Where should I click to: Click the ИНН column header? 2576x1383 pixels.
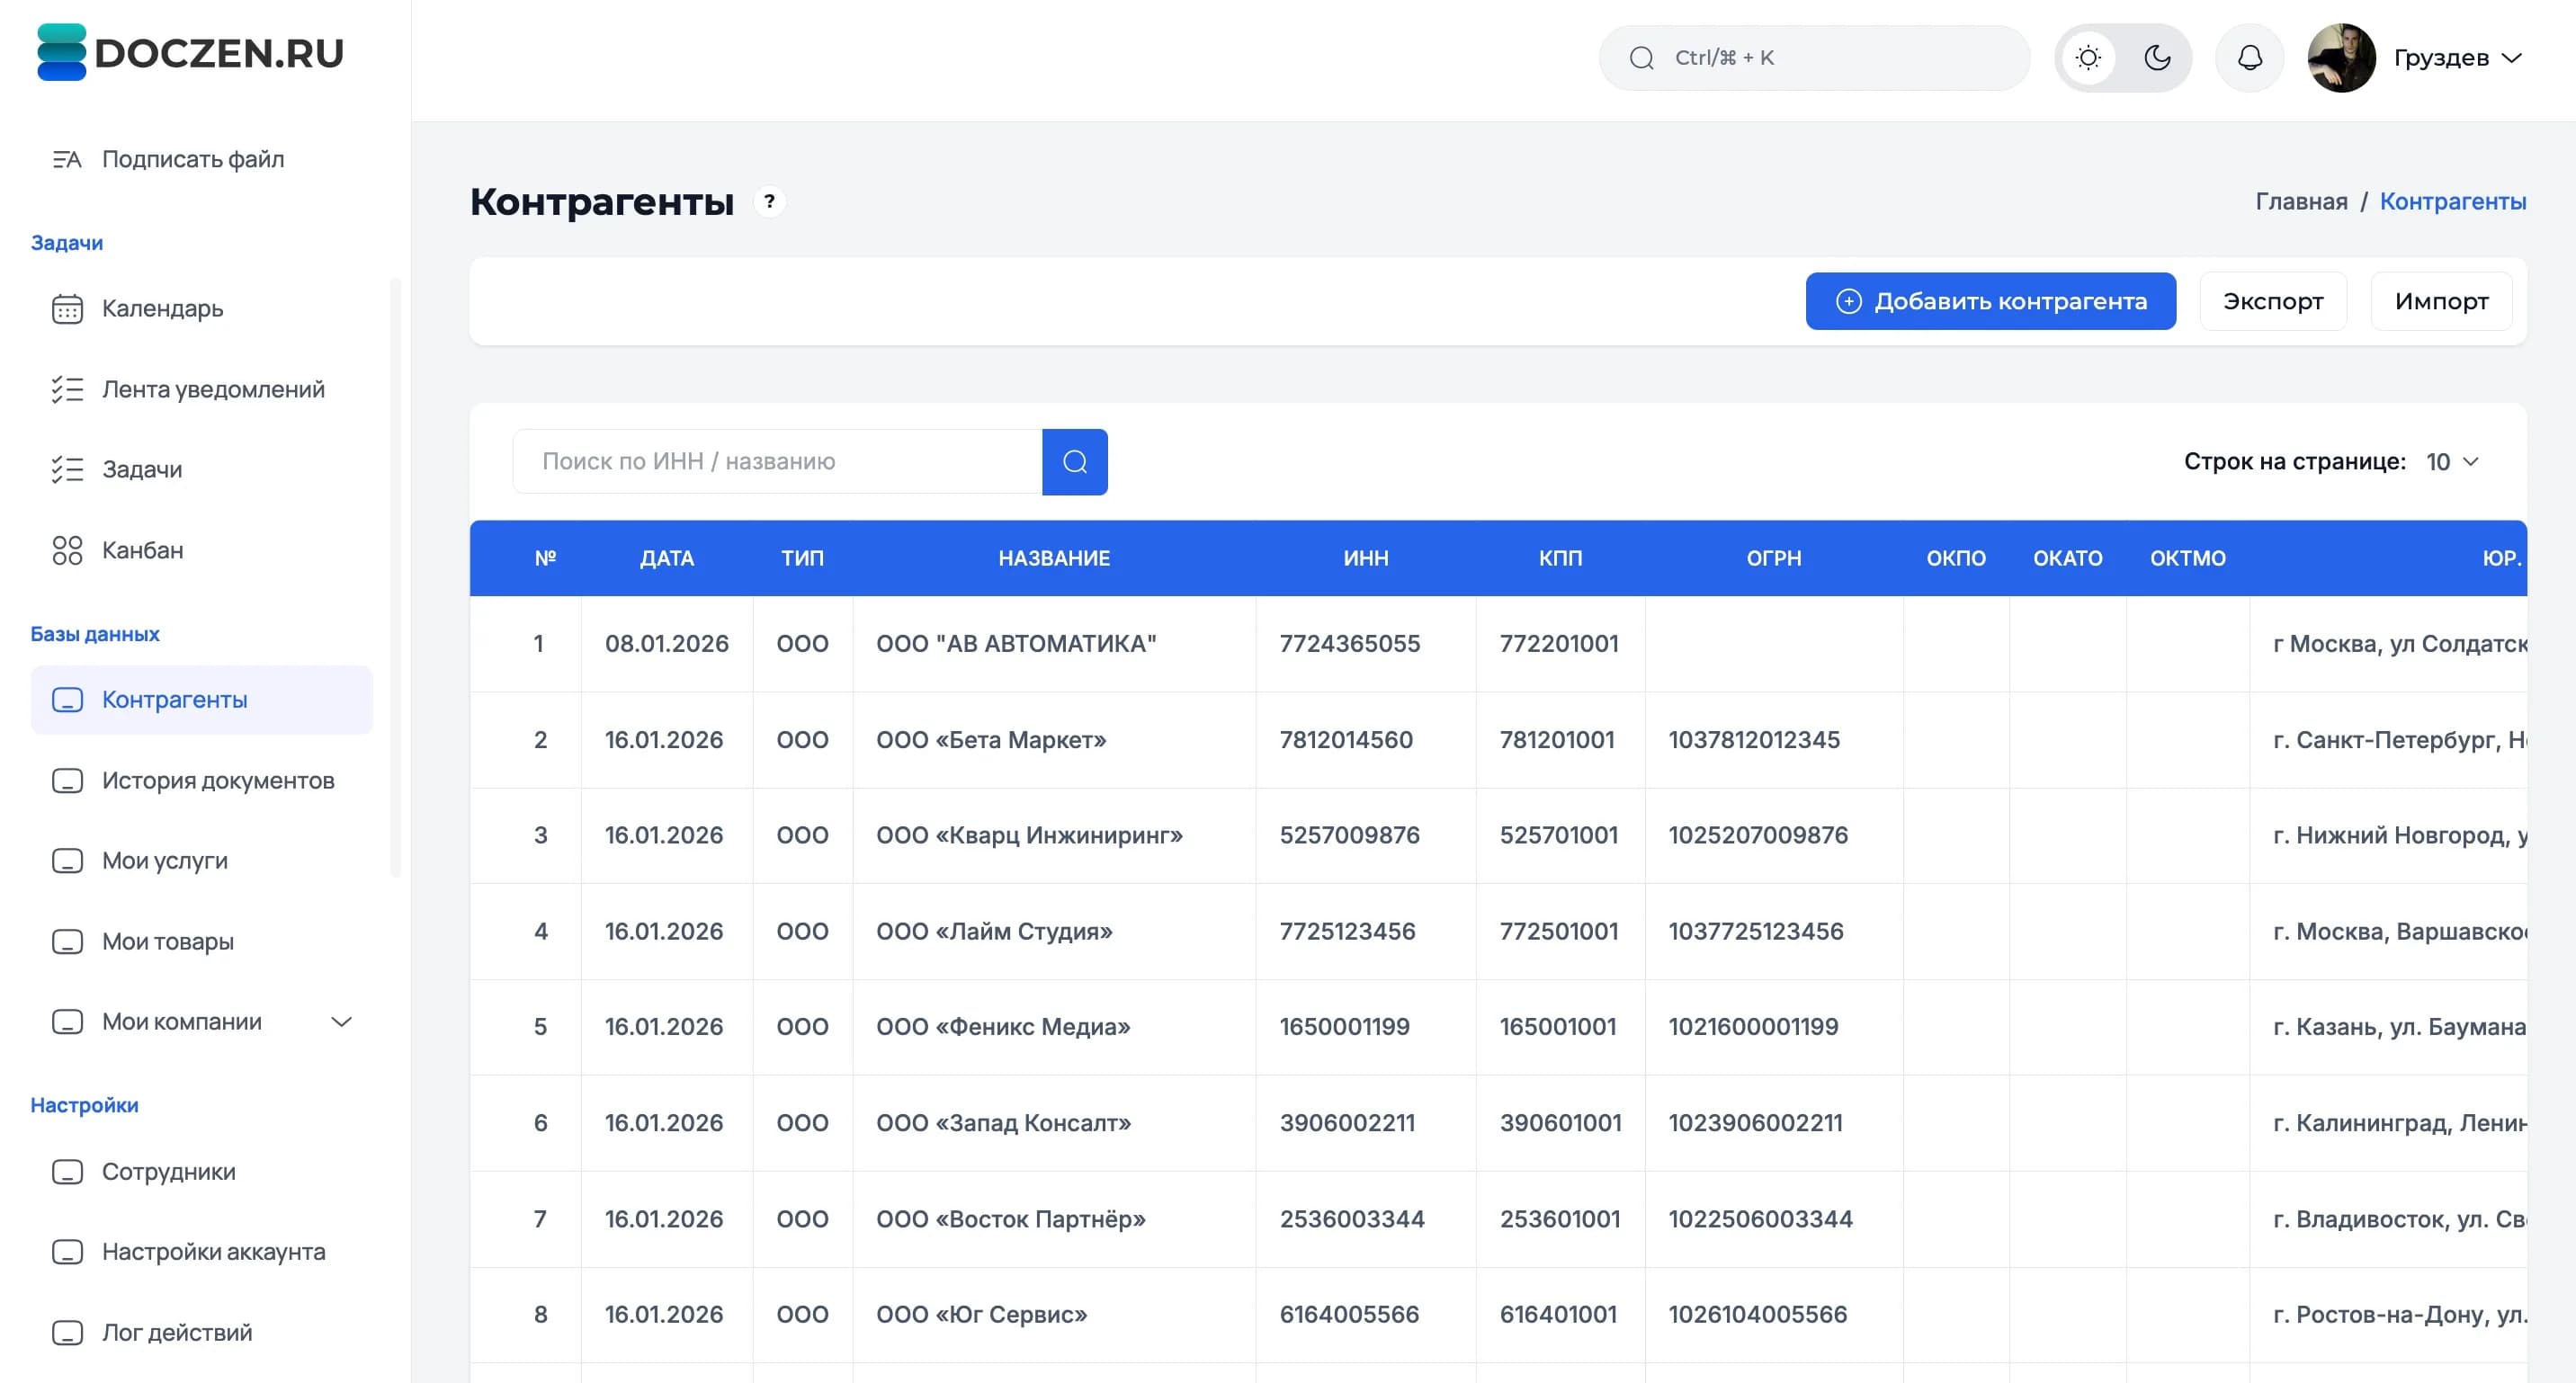point(1366,558)
